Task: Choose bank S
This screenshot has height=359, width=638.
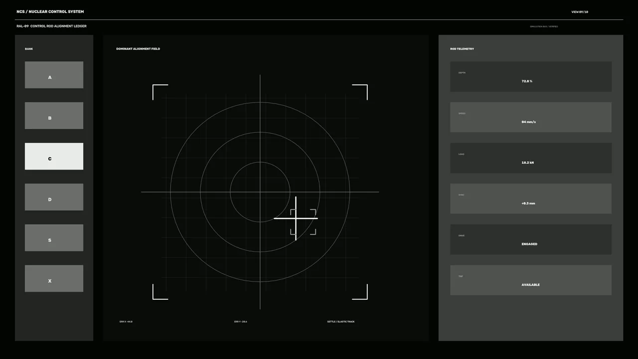Action: coord(54,238)
